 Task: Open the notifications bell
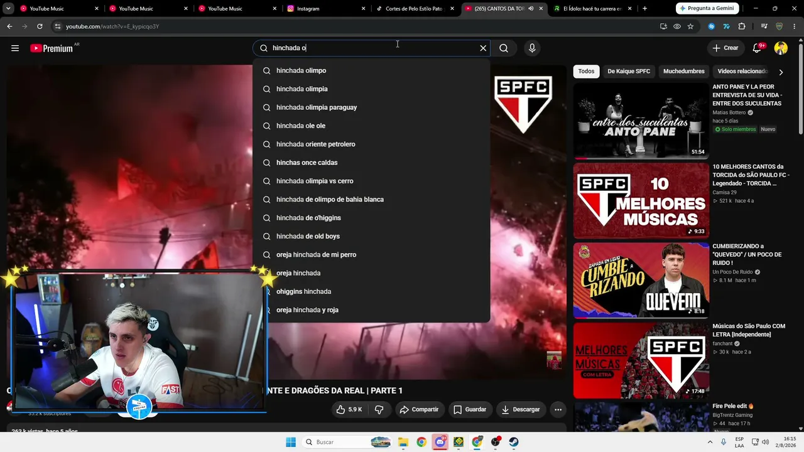(x=758, y=48)
